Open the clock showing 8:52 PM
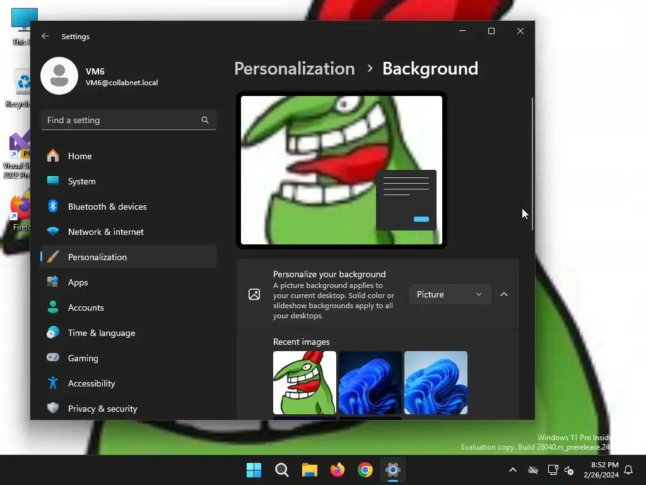The width and height of the screenshot is (646, 485). [x=601, y=470]
